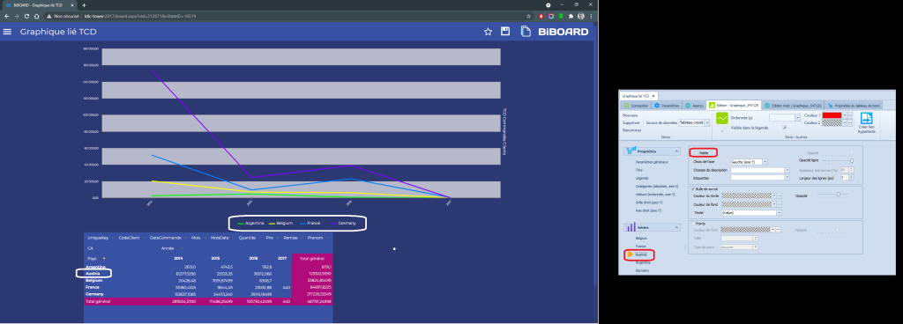Click the copy document icon beside BiBOARD logo

pyautogui.click(x=526, y=32)
